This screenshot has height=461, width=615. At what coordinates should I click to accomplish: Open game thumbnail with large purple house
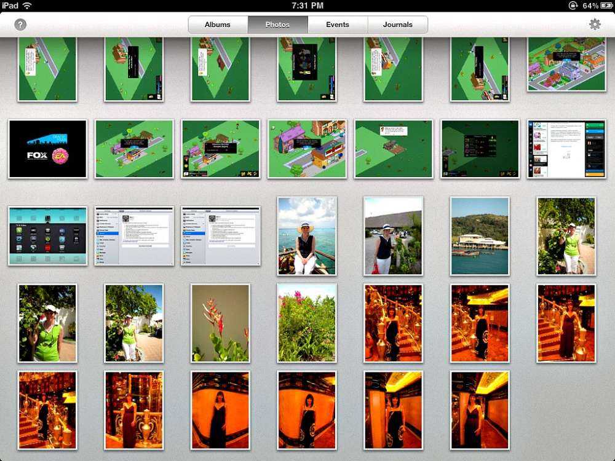pos(306,149)
